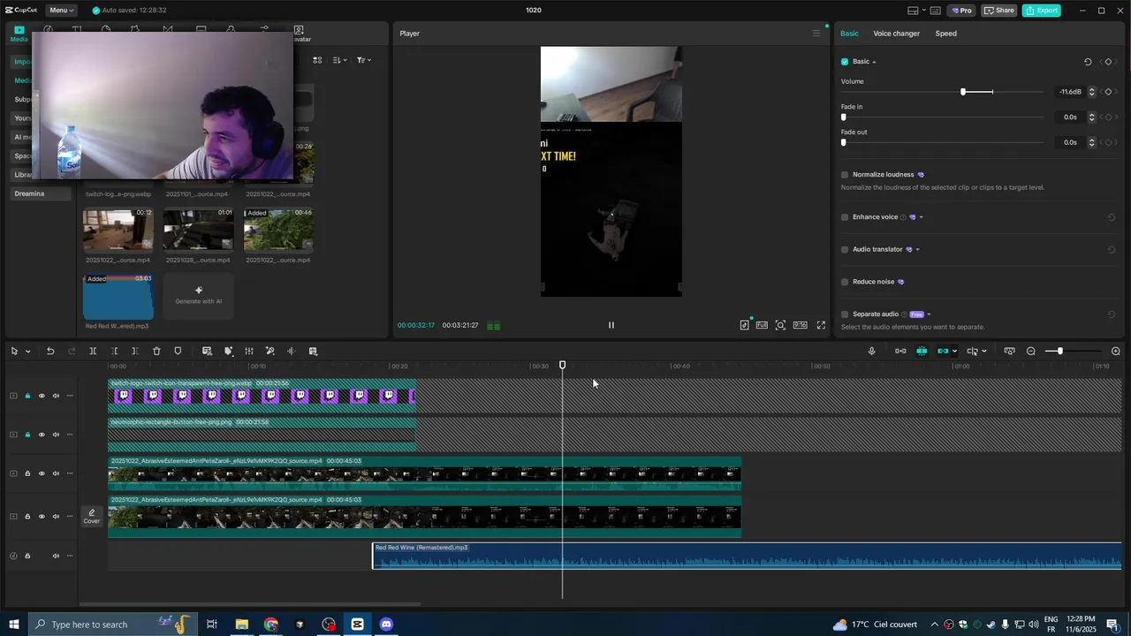The width and height of the screenshot is (1131, 636).
Task: Click the Export button
Action: pos(1041,11)
